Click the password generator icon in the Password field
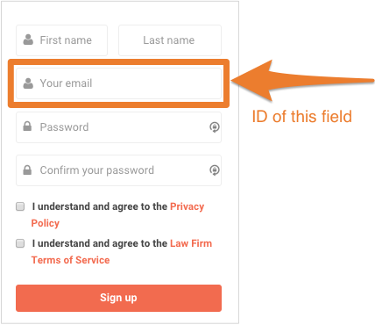 [215, 127]
